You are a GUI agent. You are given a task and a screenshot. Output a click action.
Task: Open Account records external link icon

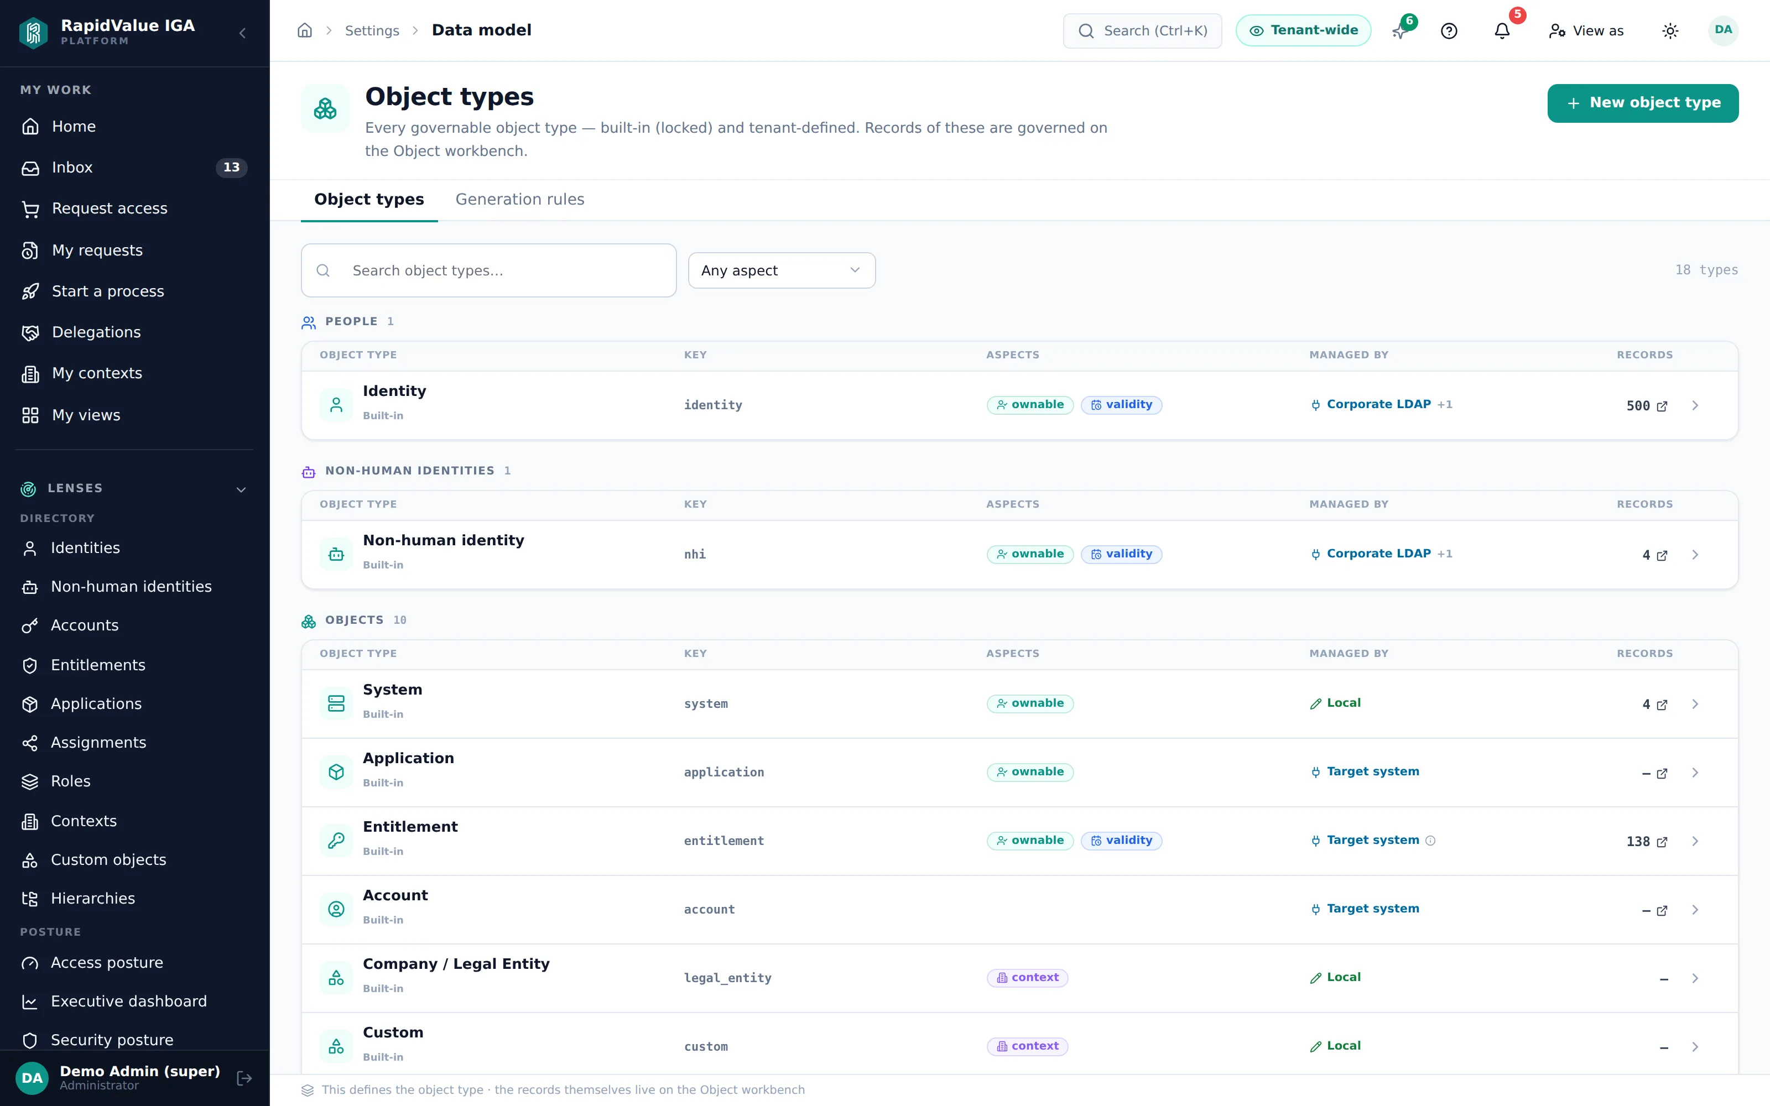click(x=1662, y=911)
